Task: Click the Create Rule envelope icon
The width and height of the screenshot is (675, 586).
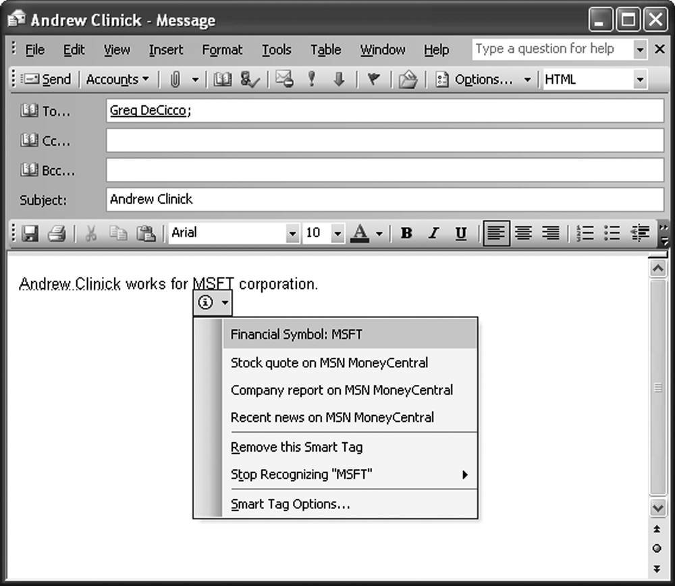Action: (x=408, y=80)
